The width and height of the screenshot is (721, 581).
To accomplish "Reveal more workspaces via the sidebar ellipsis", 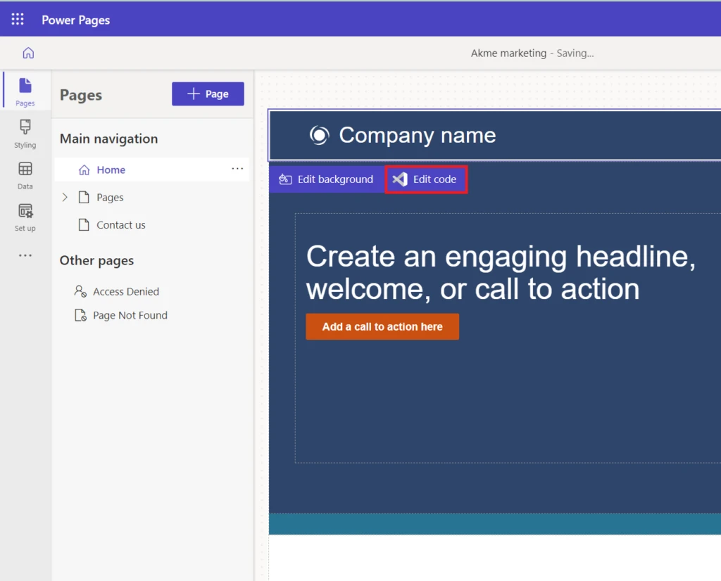I will pos(25,255).
